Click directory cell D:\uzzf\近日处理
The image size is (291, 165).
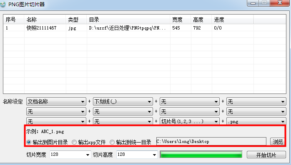point(127,28)
